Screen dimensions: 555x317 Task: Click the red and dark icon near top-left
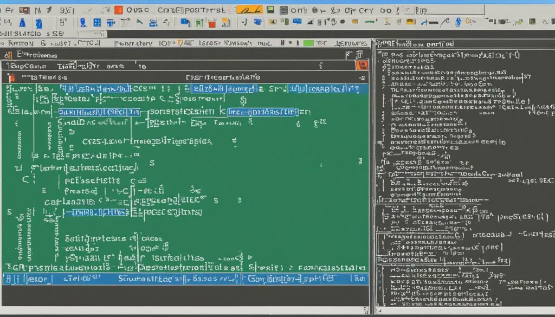tap(24, 11)
